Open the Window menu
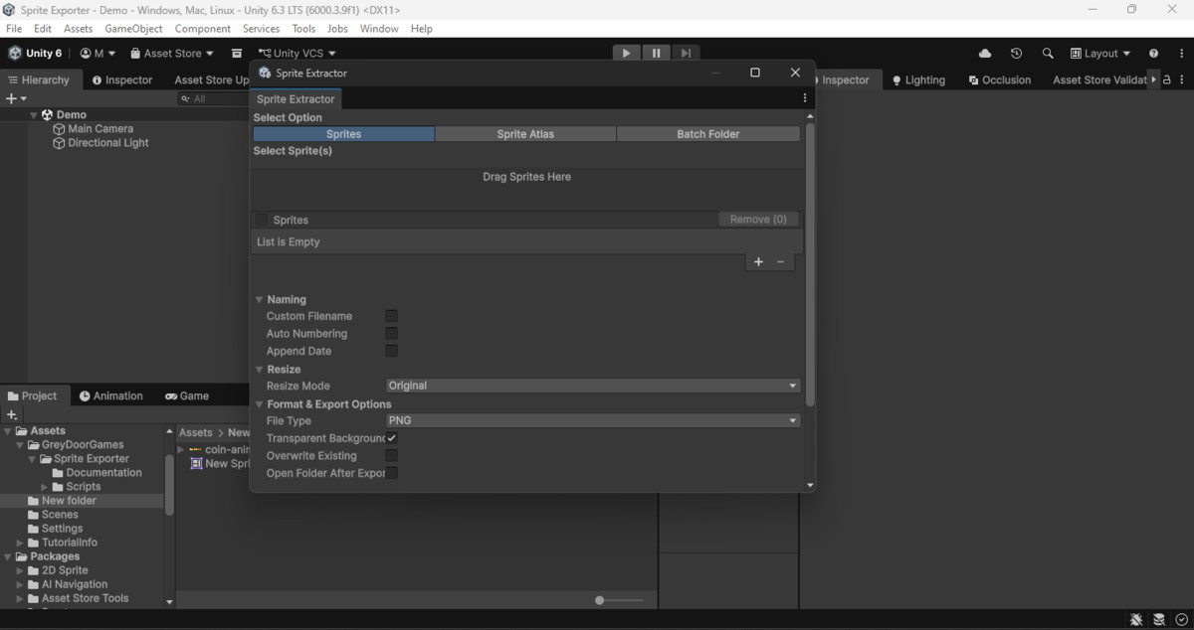The height and width of the screenshot is (630, 1194). point(379,29)
